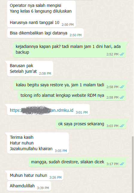The image size is (134, 193).
Task: Select the 'Alhamdulillah' message bubble
Action: (29, 186)
